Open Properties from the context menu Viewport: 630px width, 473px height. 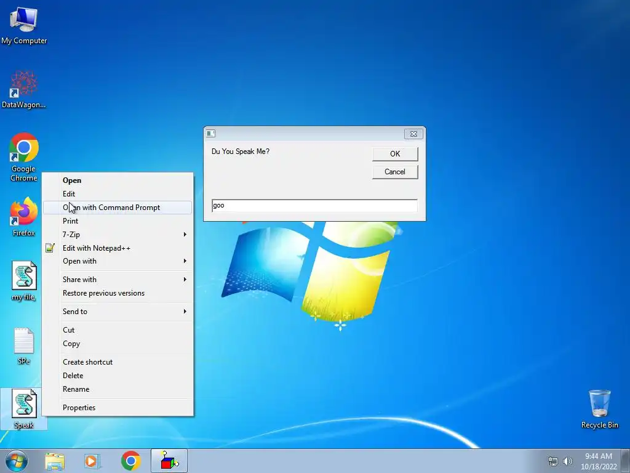pyautogui.click(x=118, y=408)
